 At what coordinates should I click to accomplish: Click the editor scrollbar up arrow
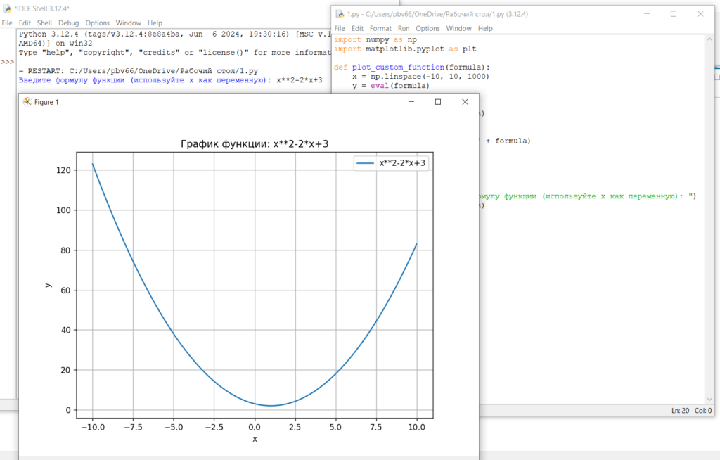tap(710, 40)
